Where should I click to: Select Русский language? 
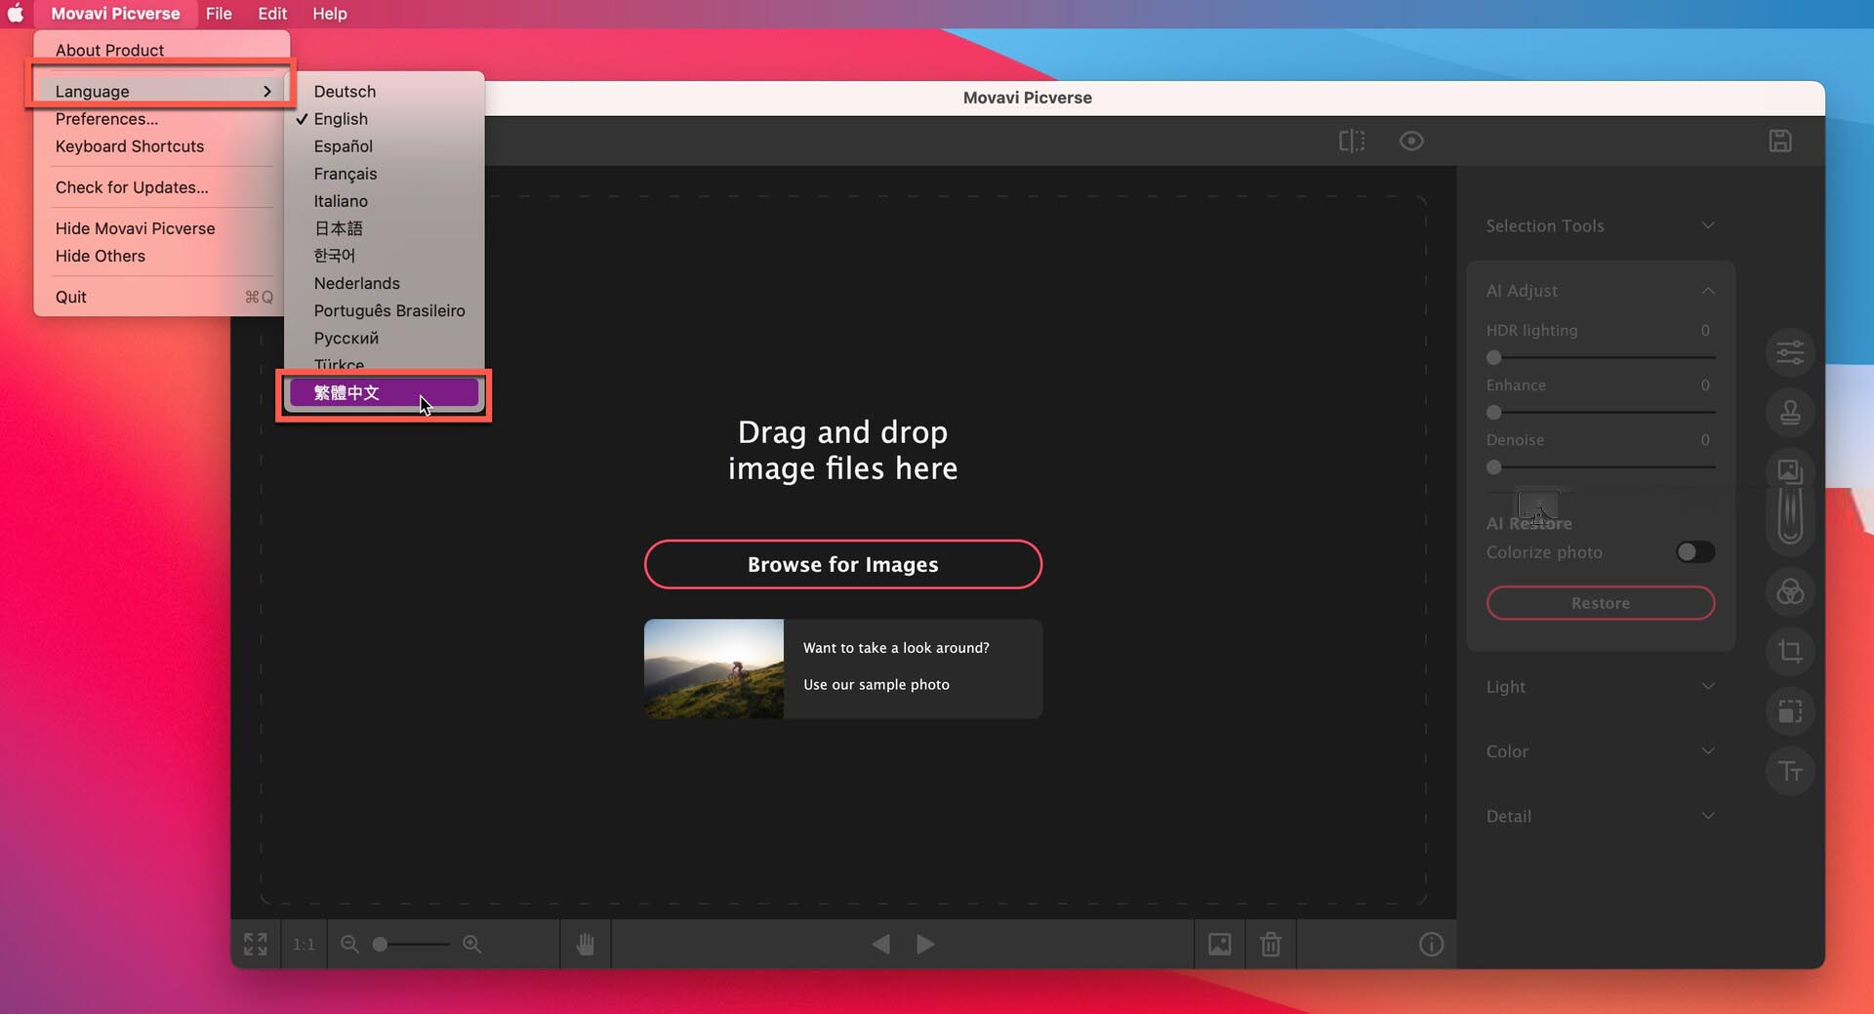tap(385, 338)
